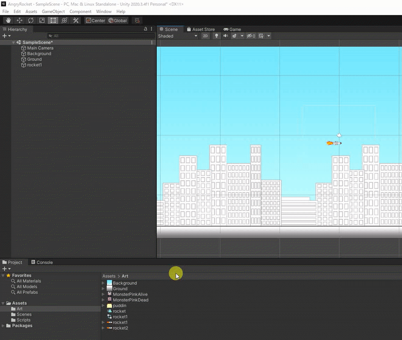Activate the Rect tool
Viewport: 402px width, 340px height.
[x=53, y=21]
